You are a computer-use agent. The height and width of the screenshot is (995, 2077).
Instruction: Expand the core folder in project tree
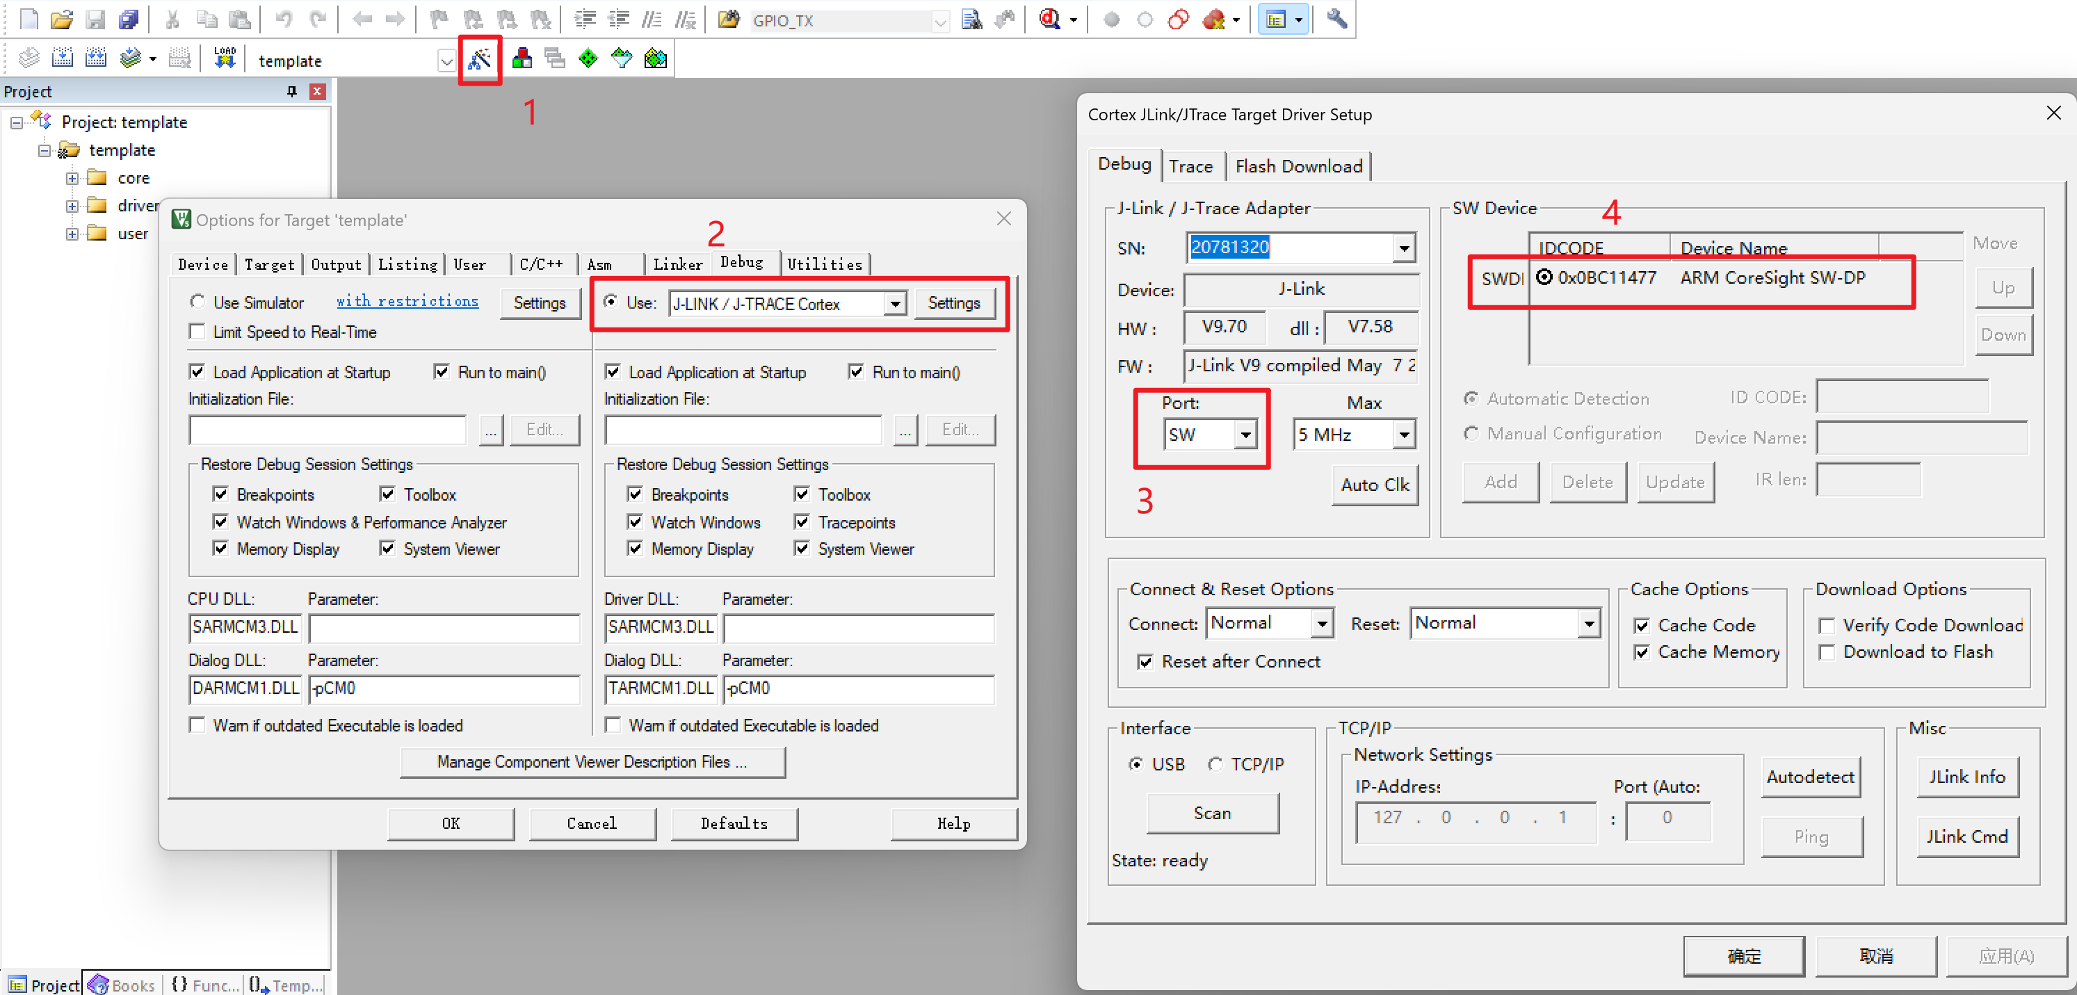point(72,178)
